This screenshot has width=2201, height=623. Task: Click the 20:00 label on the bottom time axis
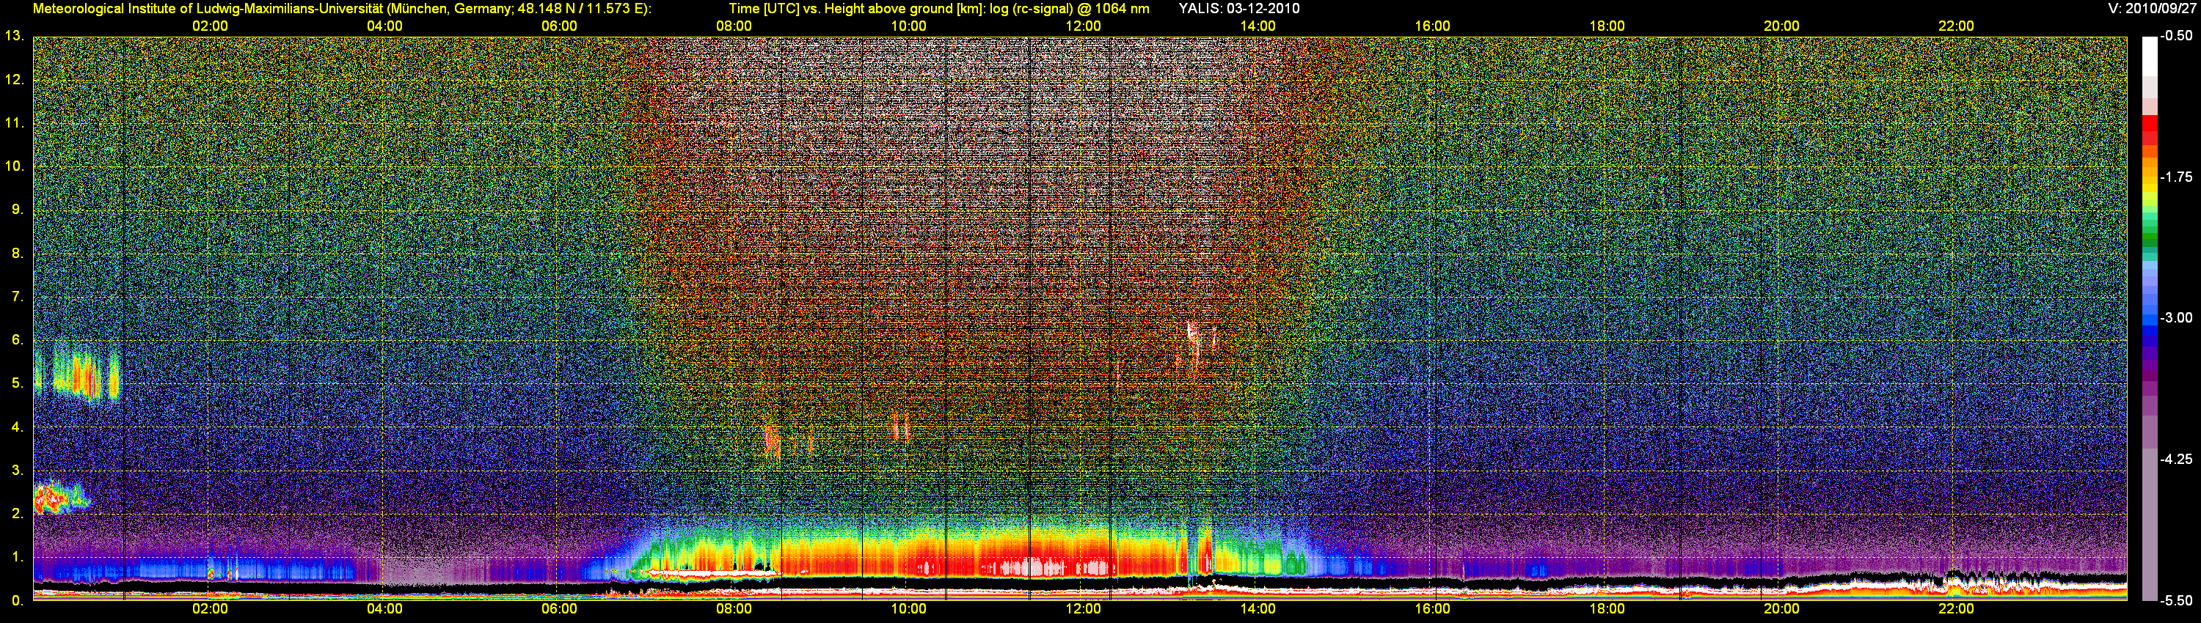click(1781, 609)
